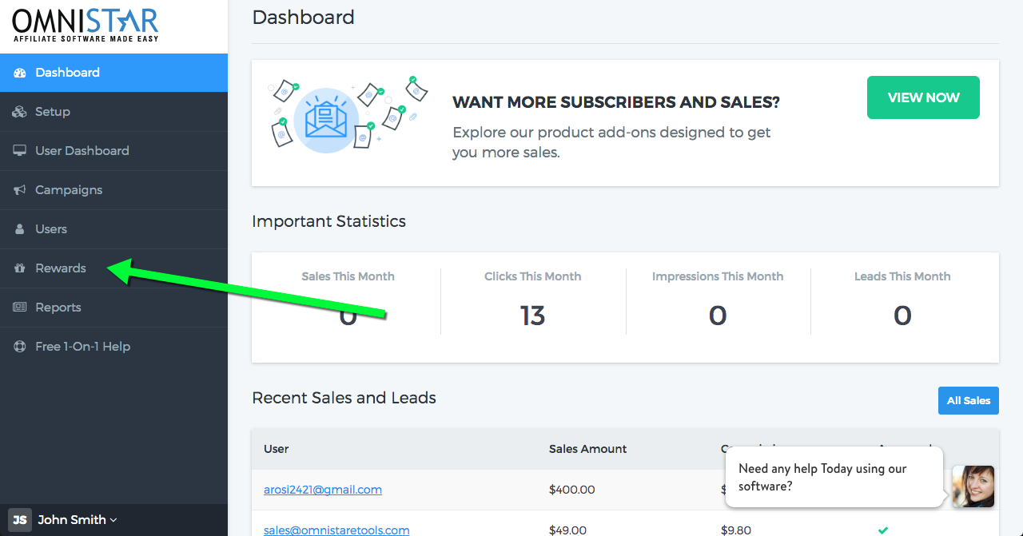Image resolution: width=1023 pixels, height=536 pixels.
Task: Click the support agent avatar photo
Action: [x=973, y=486]
